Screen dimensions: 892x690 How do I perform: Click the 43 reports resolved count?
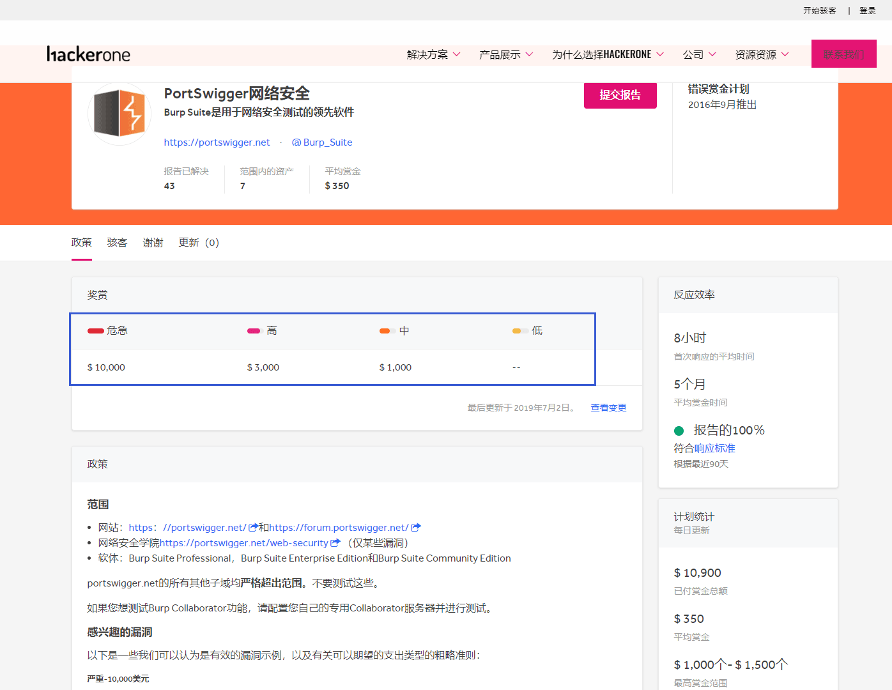click(x=169, y=186)
